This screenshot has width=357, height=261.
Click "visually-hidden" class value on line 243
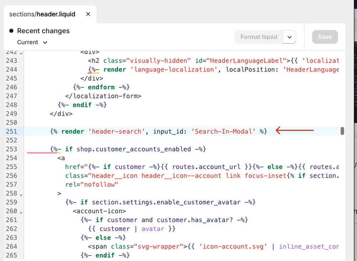(158, 60)
